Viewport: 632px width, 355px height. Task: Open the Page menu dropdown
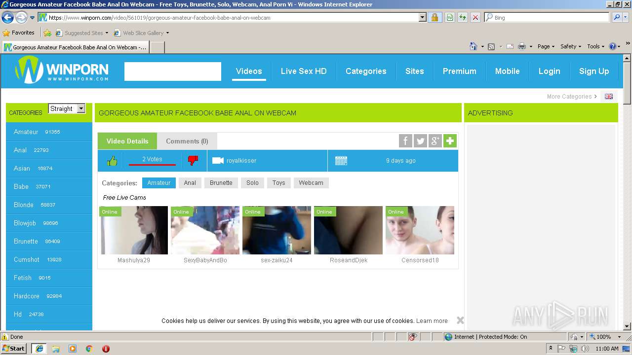[x=546, y=46]
